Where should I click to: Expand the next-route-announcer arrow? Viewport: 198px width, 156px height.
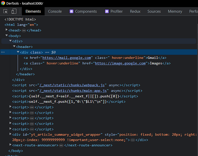(10, 145)
